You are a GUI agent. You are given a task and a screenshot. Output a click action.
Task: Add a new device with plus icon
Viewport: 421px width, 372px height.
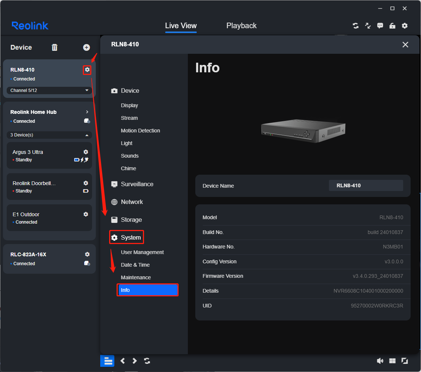pos(87,47)
